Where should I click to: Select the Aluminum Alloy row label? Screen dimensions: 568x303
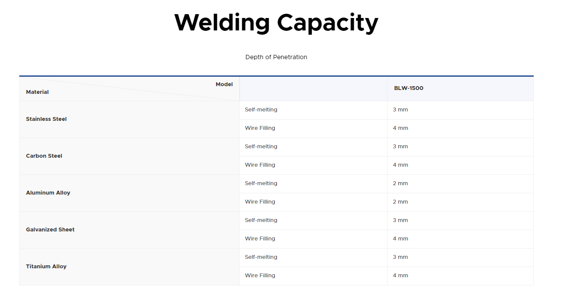(x=48, y=193)
